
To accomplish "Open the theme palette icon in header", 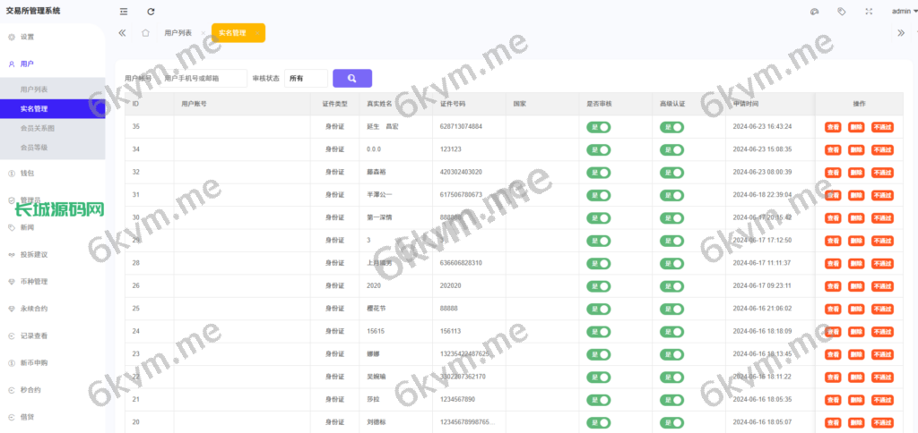I will click(814, 11).
